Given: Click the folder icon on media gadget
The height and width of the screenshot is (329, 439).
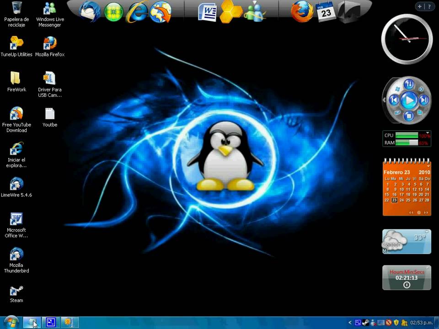Looking at the screenshot, I should tap(420, 112).
